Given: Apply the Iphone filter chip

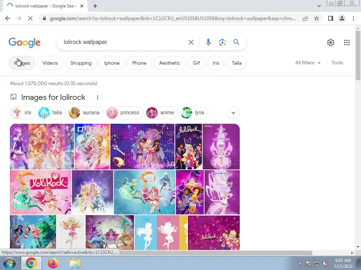Looking at the screenshot, I should coord(112,63).
